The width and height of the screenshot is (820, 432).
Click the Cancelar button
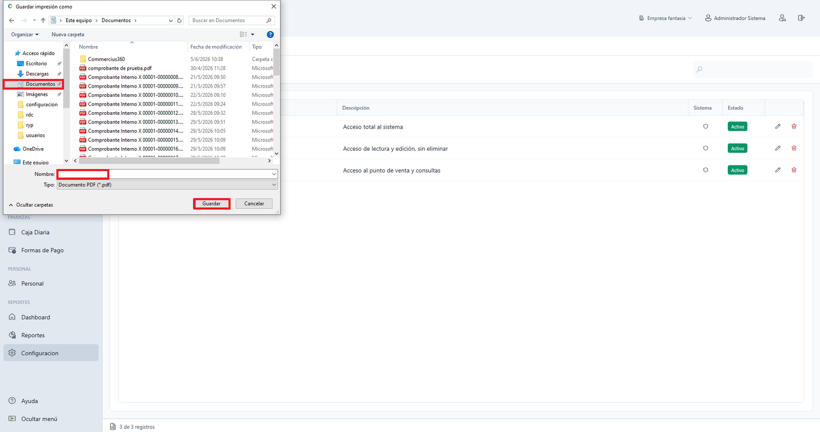[x=254, y=203]
